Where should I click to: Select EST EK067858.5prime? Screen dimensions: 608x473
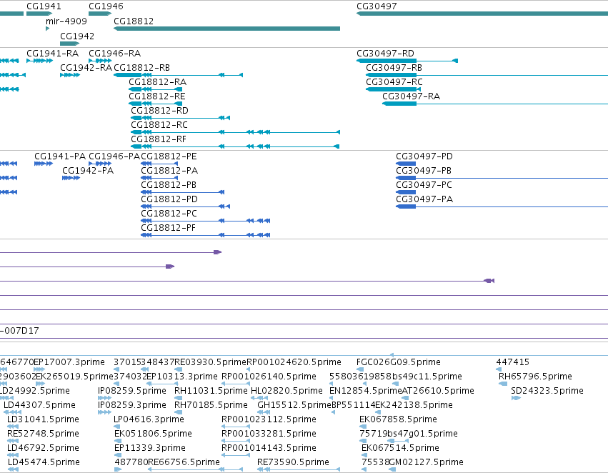click(x=398, y=419)
